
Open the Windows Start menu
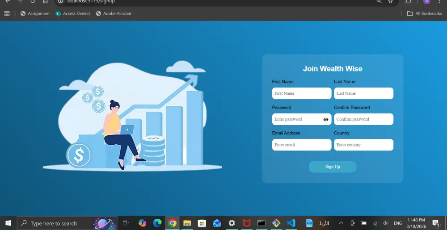(x=8, y=223)
